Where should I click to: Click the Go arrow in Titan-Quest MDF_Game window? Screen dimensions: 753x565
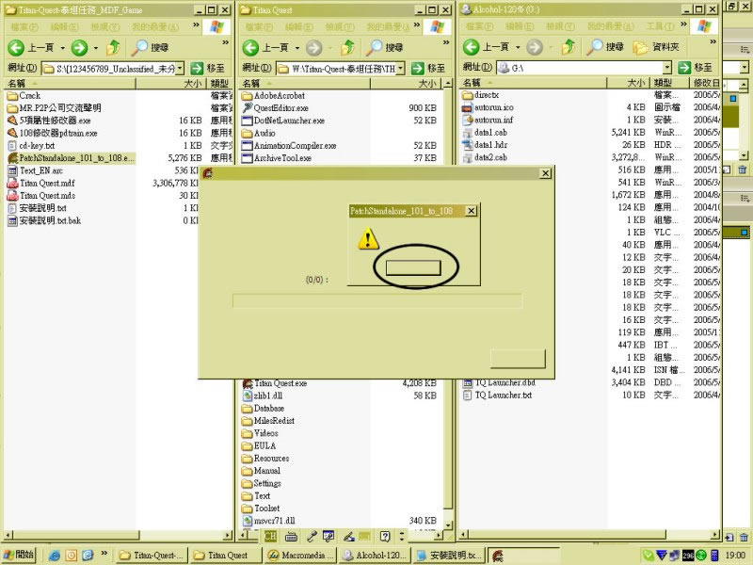coord(197,68)
